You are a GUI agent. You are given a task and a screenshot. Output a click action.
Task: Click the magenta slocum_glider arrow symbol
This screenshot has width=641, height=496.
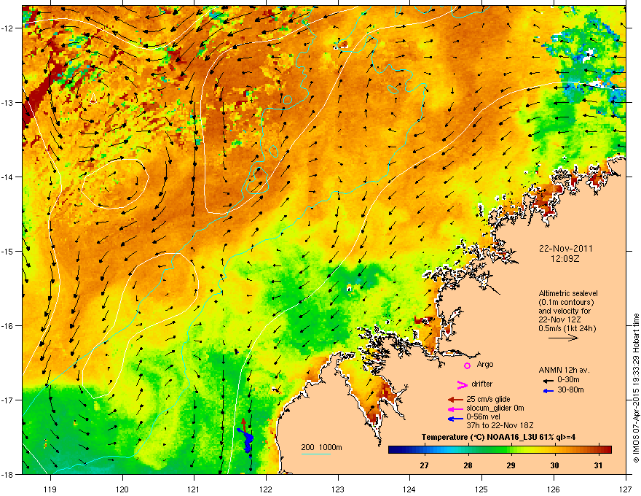(455, 409)
